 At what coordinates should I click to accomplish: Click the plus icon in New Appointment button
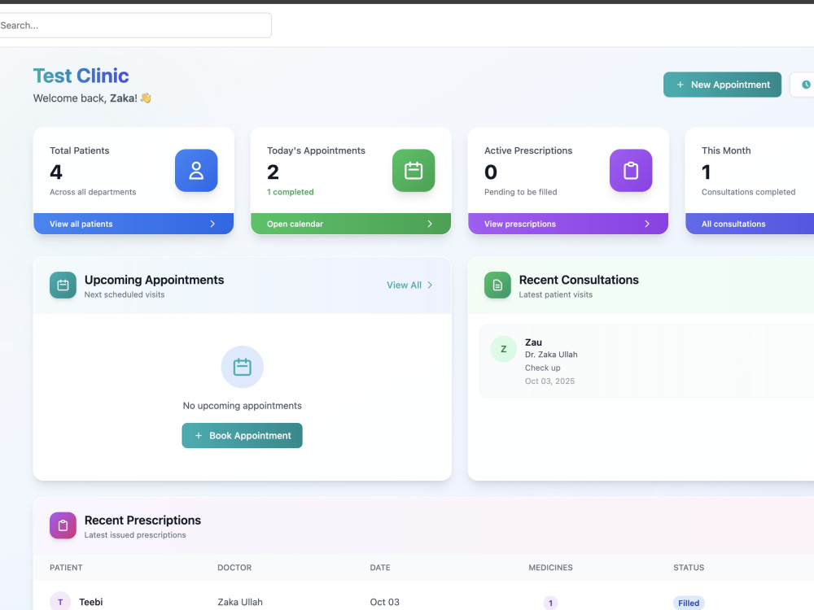pos(680,85)
